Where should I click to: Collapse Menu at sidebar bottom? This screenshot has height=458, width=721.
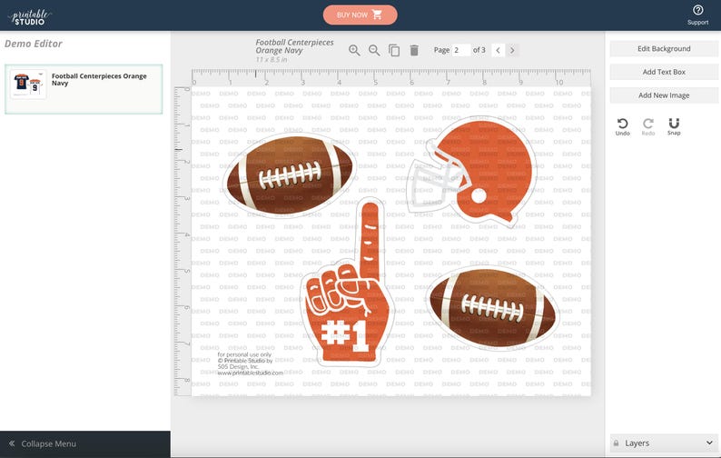point(85,444)
